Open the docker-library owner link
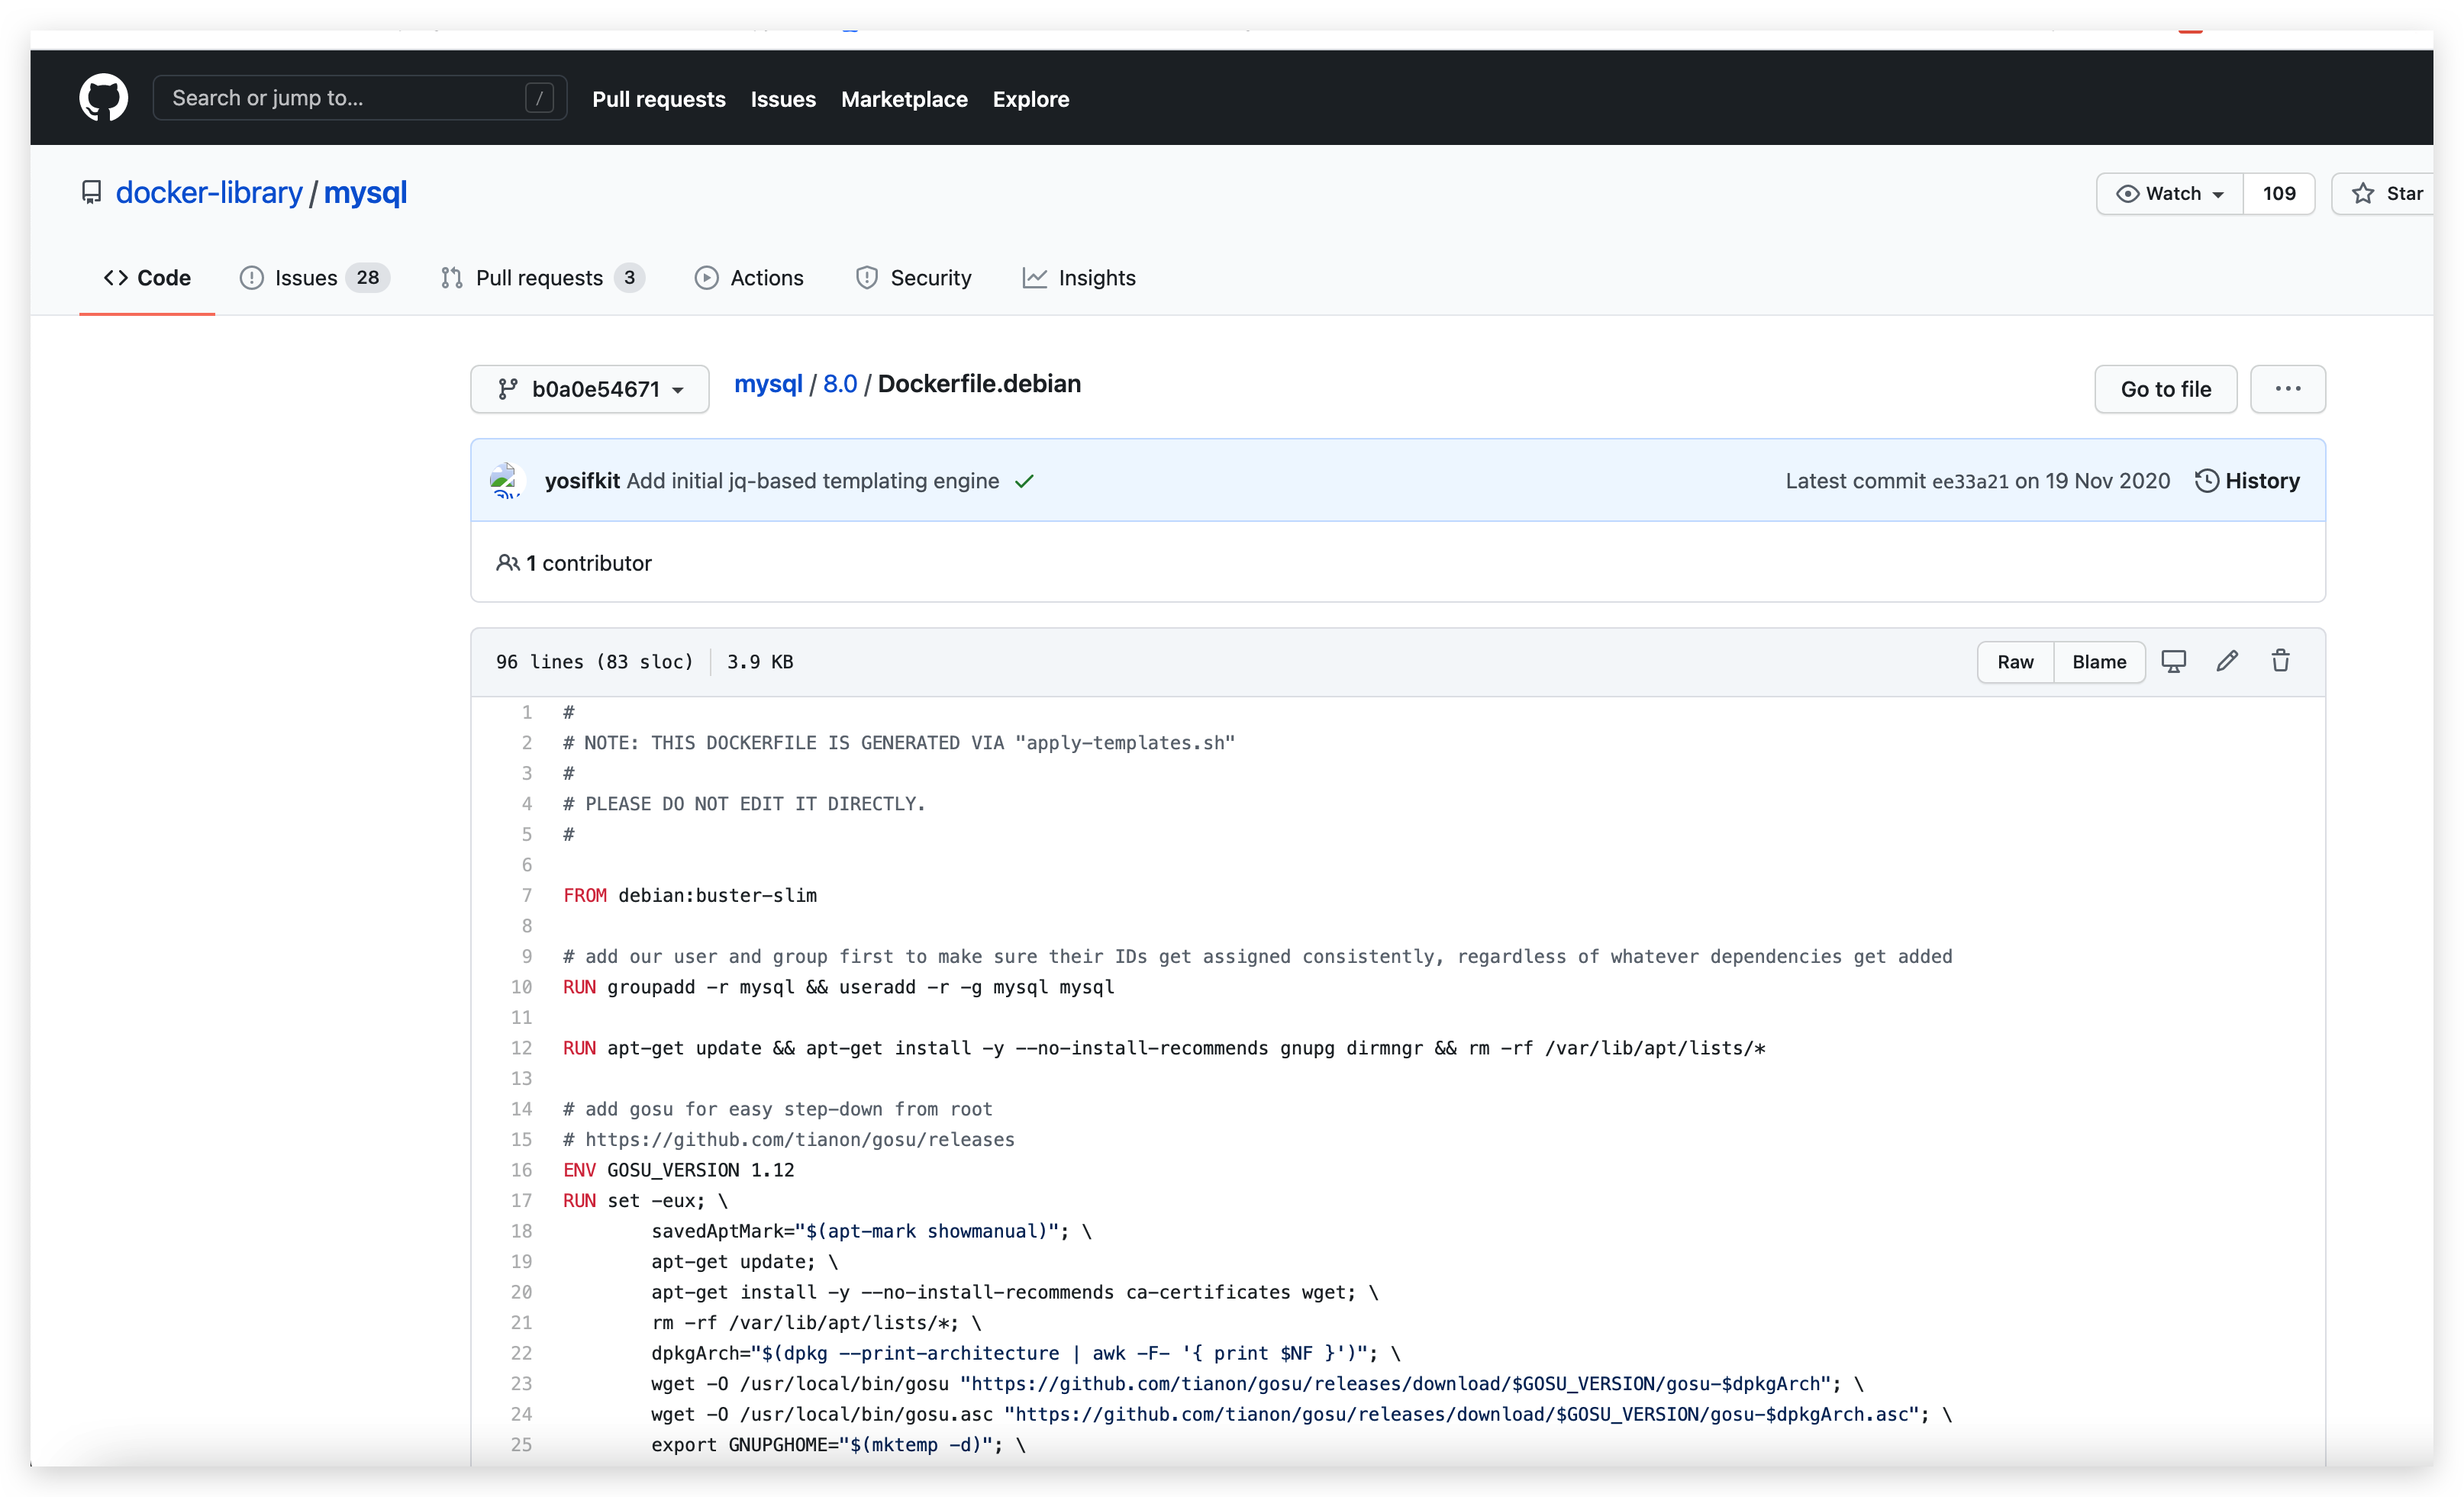The height and width of the screenshot is (1497, 2464). 209,192
